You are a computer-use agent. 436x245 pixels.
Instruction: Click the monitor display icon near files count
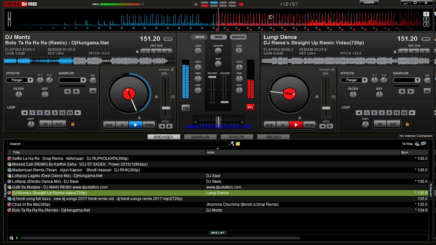pos(423,144)
